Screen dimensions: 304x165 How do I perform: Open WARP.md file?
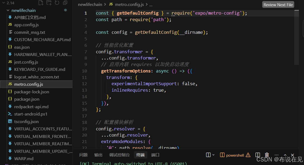pos(24,159)
